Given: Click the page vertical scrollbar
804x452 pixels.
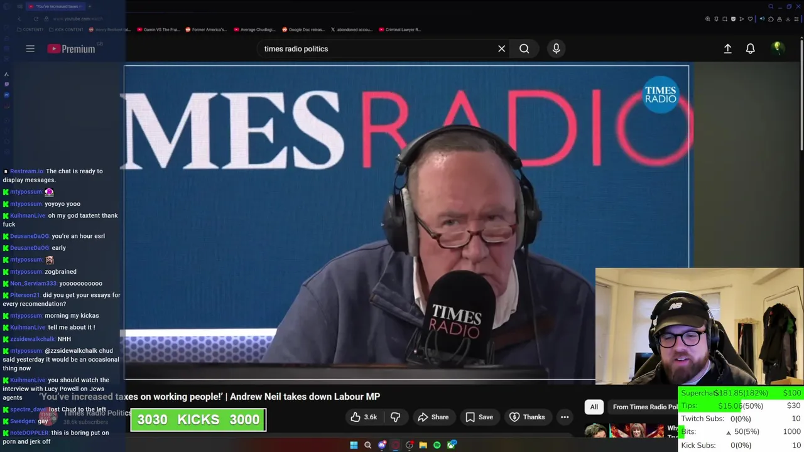Looking at the screenshot, I should click(801, 94).
